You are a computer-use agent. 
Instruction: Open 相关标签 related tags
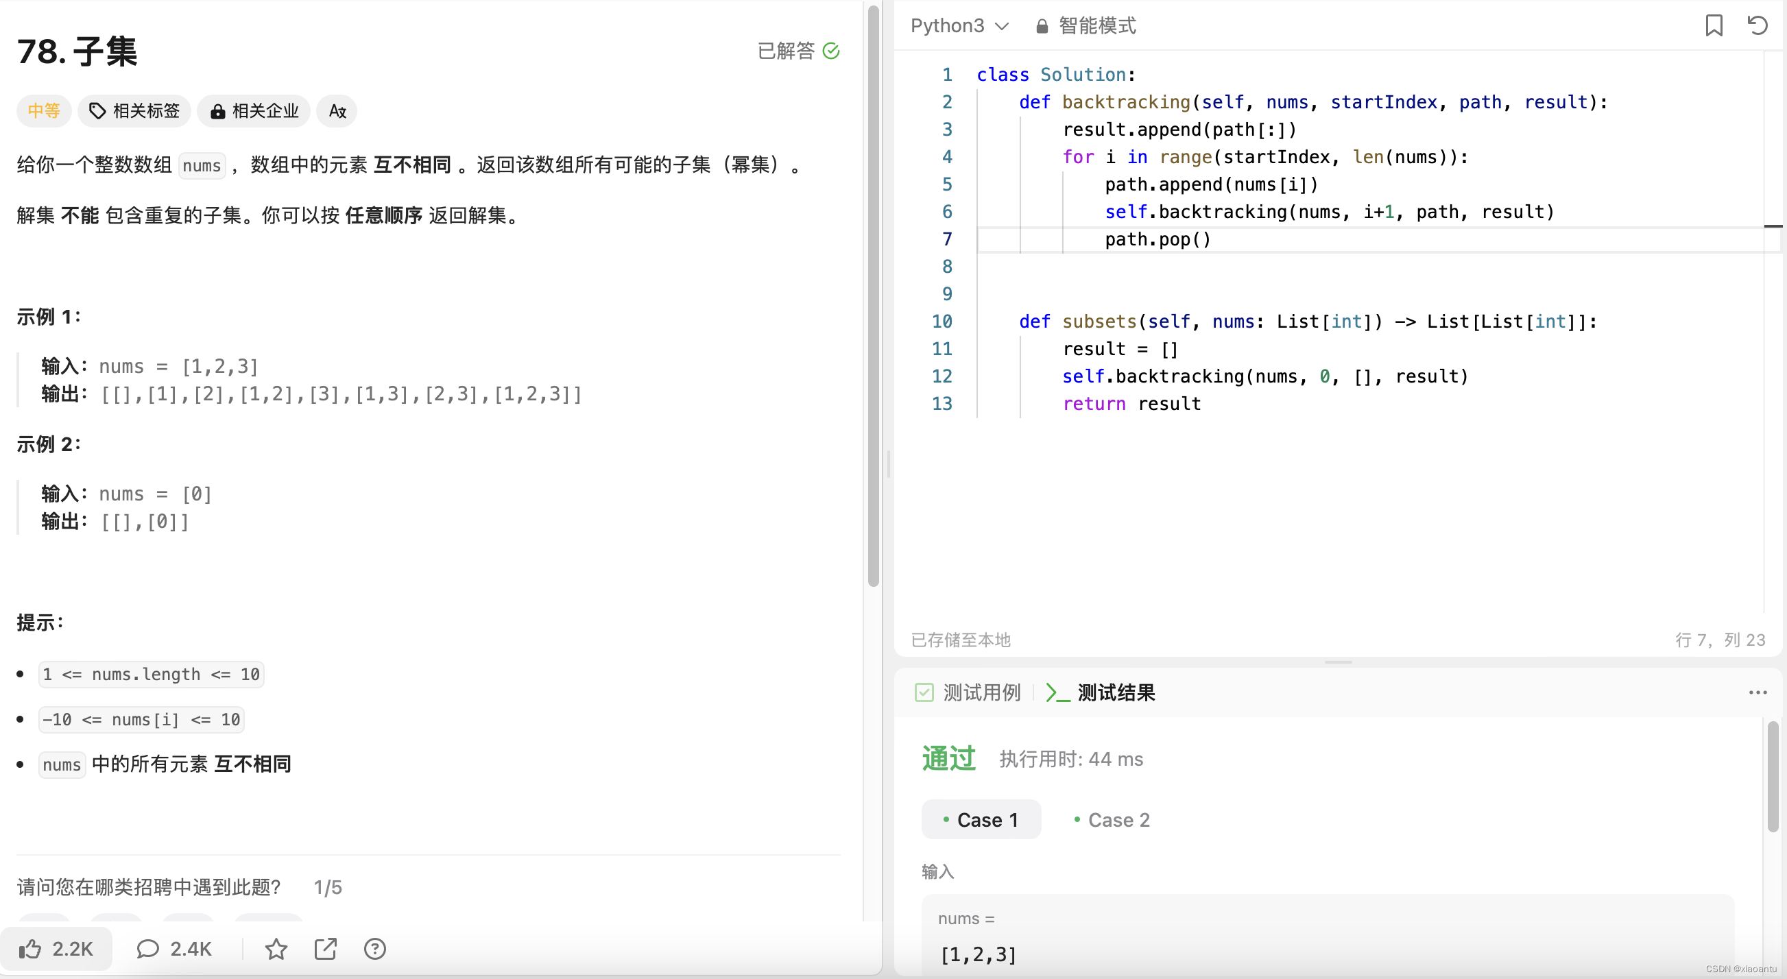pyautogui.click(x=134, y=111)
